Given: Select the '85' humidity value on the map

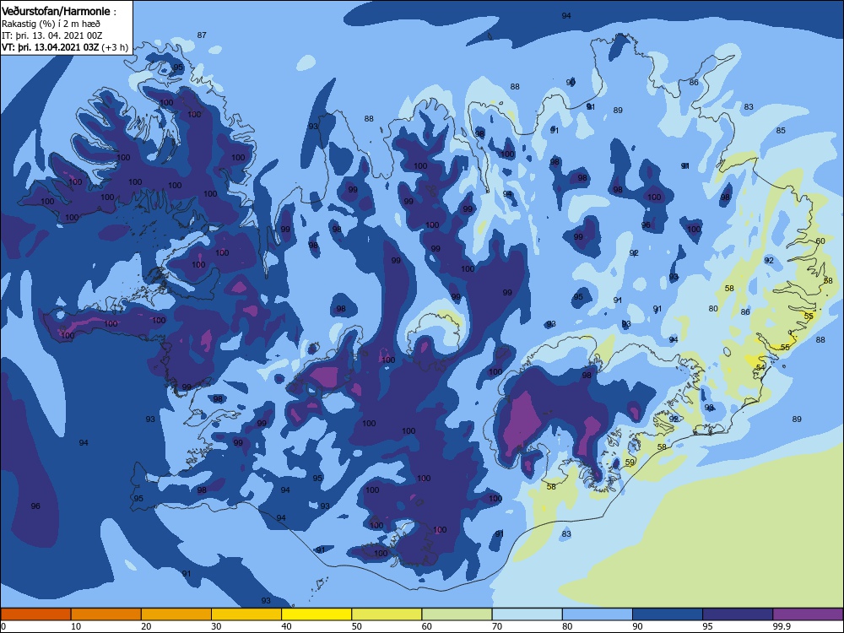Looking at the screenshot, I should click(781, 130).
